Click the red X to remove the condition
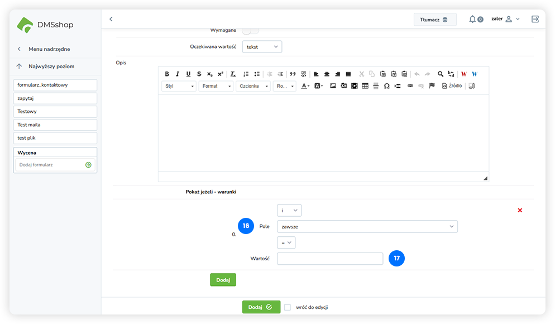Viewport: 555px width, 324px height. point(520,210)
